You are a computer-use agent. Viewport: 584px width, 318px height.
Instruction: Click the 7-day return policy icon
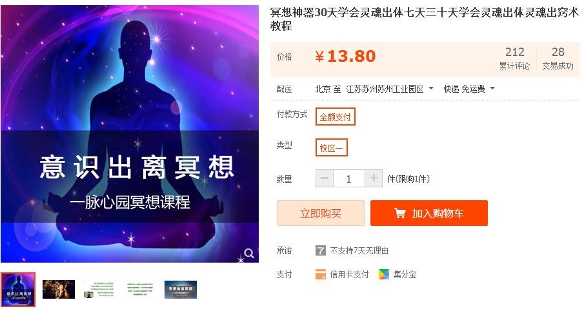click(320, 251)
